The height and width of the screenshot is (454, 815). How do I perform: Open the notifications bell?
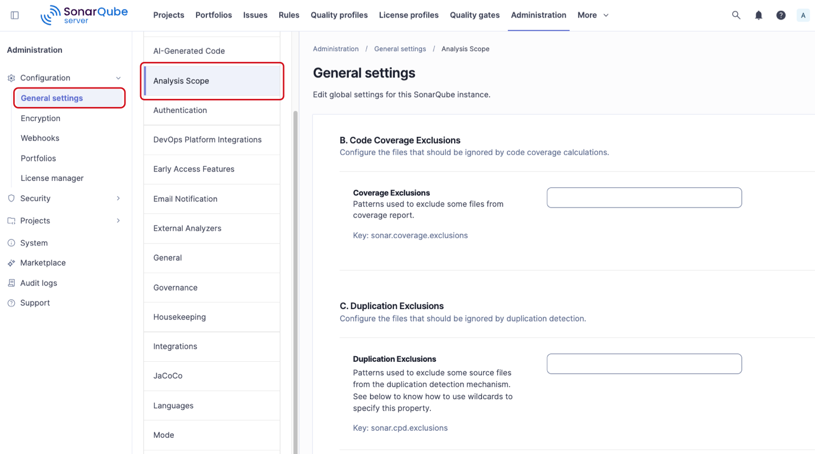[758, 15]
